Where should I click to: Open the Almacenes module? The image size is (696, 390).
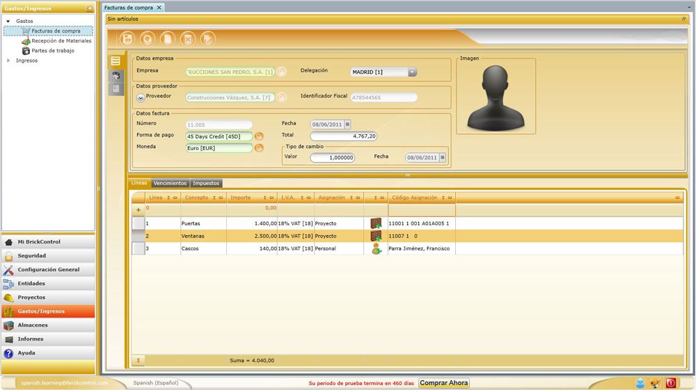click(x=48, y=325)
